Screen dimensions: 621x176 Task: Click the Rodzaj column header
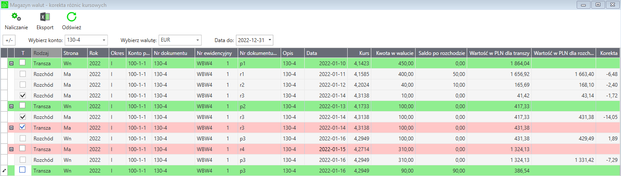(46, 53)
